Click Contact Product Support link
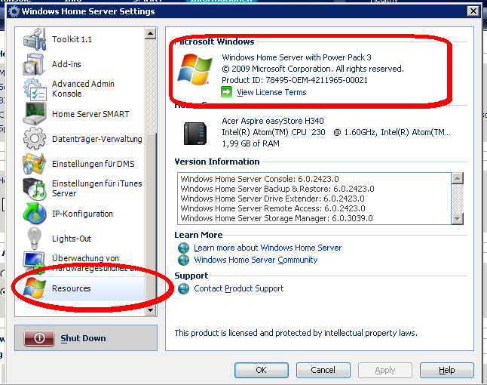The image size is (487, 385). pos(238,288)
